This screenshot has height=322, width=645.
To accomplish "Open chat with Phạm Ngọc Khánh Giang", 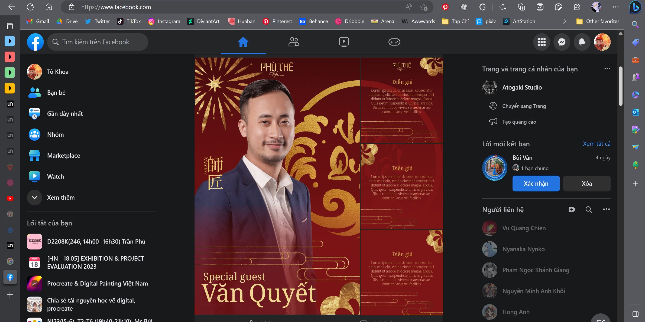I will pyautogui.click(x=546, y=270).
